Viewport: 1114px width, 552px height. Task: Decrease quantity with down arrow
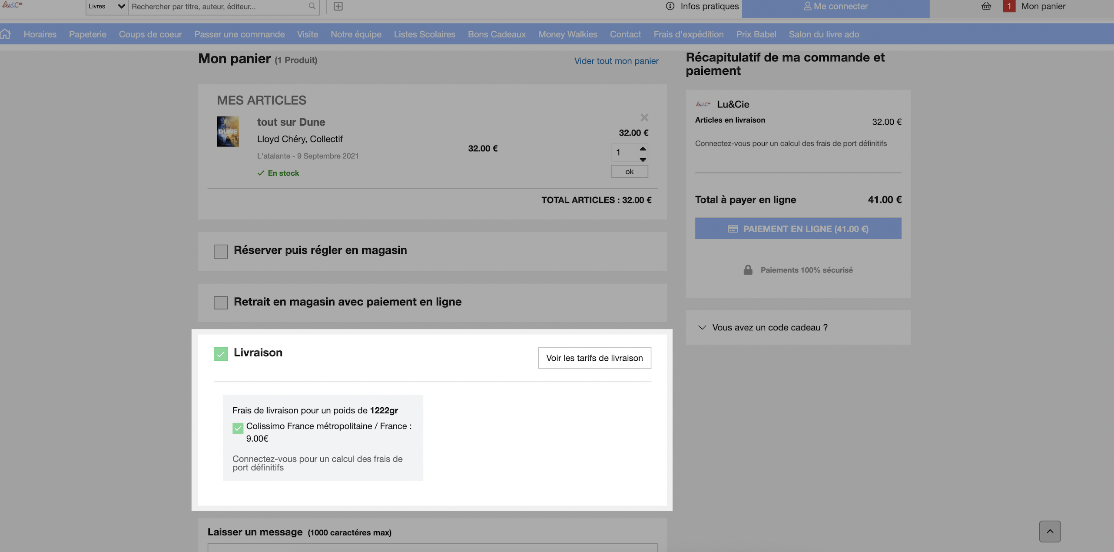[x=643, y=160]
